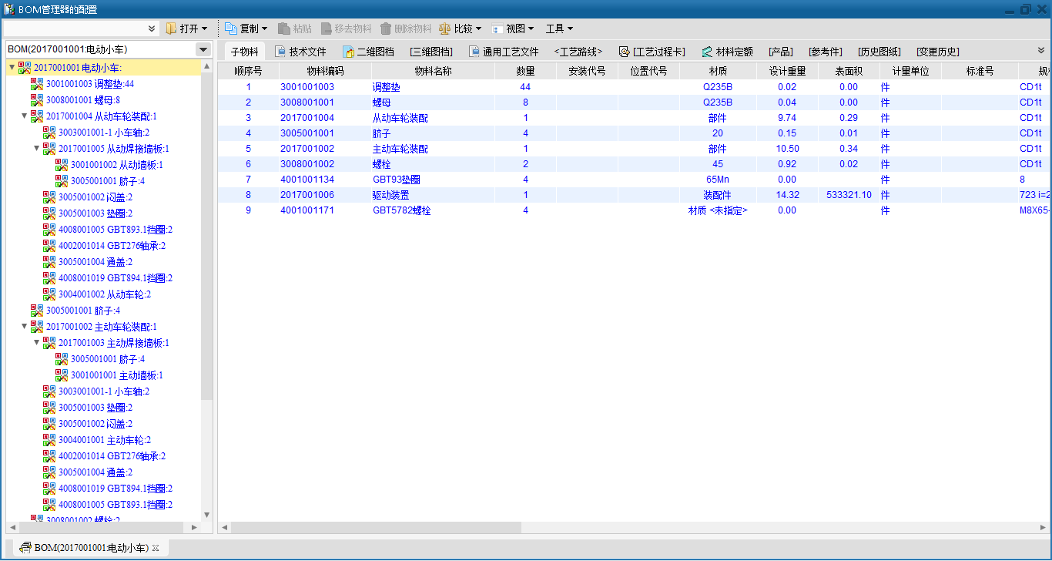This screenshot has width=1052, height=561.
Task: Open the BOM(2017001001:电动小车) combo box
Action: point(203,49)
